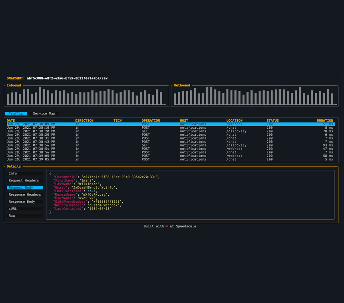Viewport: 344px width, 303px height.
Task: Open the Info details section
Action: pyautogui.click(x=25, y=174)
